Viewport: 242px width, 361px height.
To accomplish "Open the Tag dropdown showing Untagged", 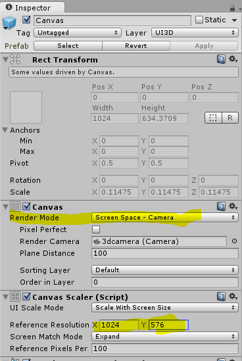I will [x=78, y=32].
